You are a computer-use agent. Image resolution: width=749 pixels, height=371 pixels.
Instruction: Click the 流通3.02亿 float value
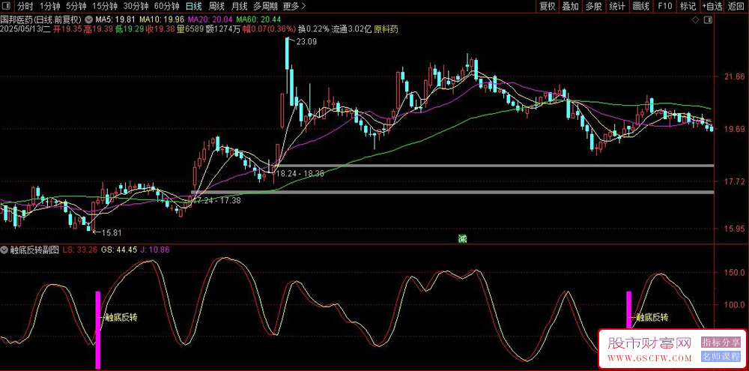[x=353, y=29]
